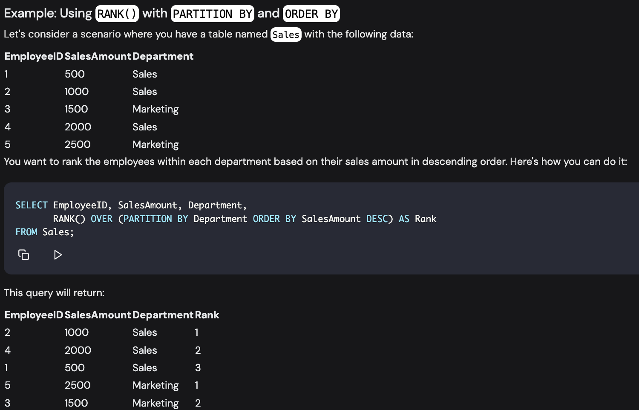The width and height of the screenshot is (639, 410).
Task: Copy the SQL code snippet
Action: [23, 255]
